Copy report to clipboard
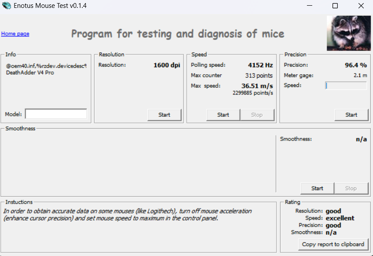This screenshot has height=256, width=373. (x=333, y=245)
